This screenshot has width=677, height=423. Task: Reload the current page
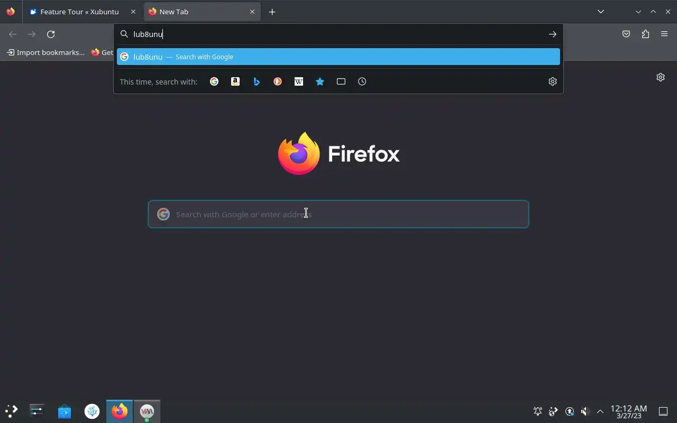(51, 34)
